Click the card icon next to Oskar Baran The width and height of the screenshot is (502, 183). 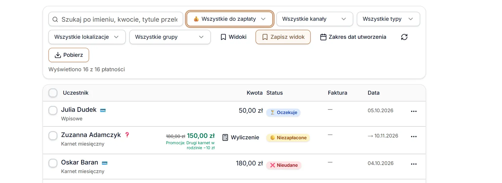(105, 163)
